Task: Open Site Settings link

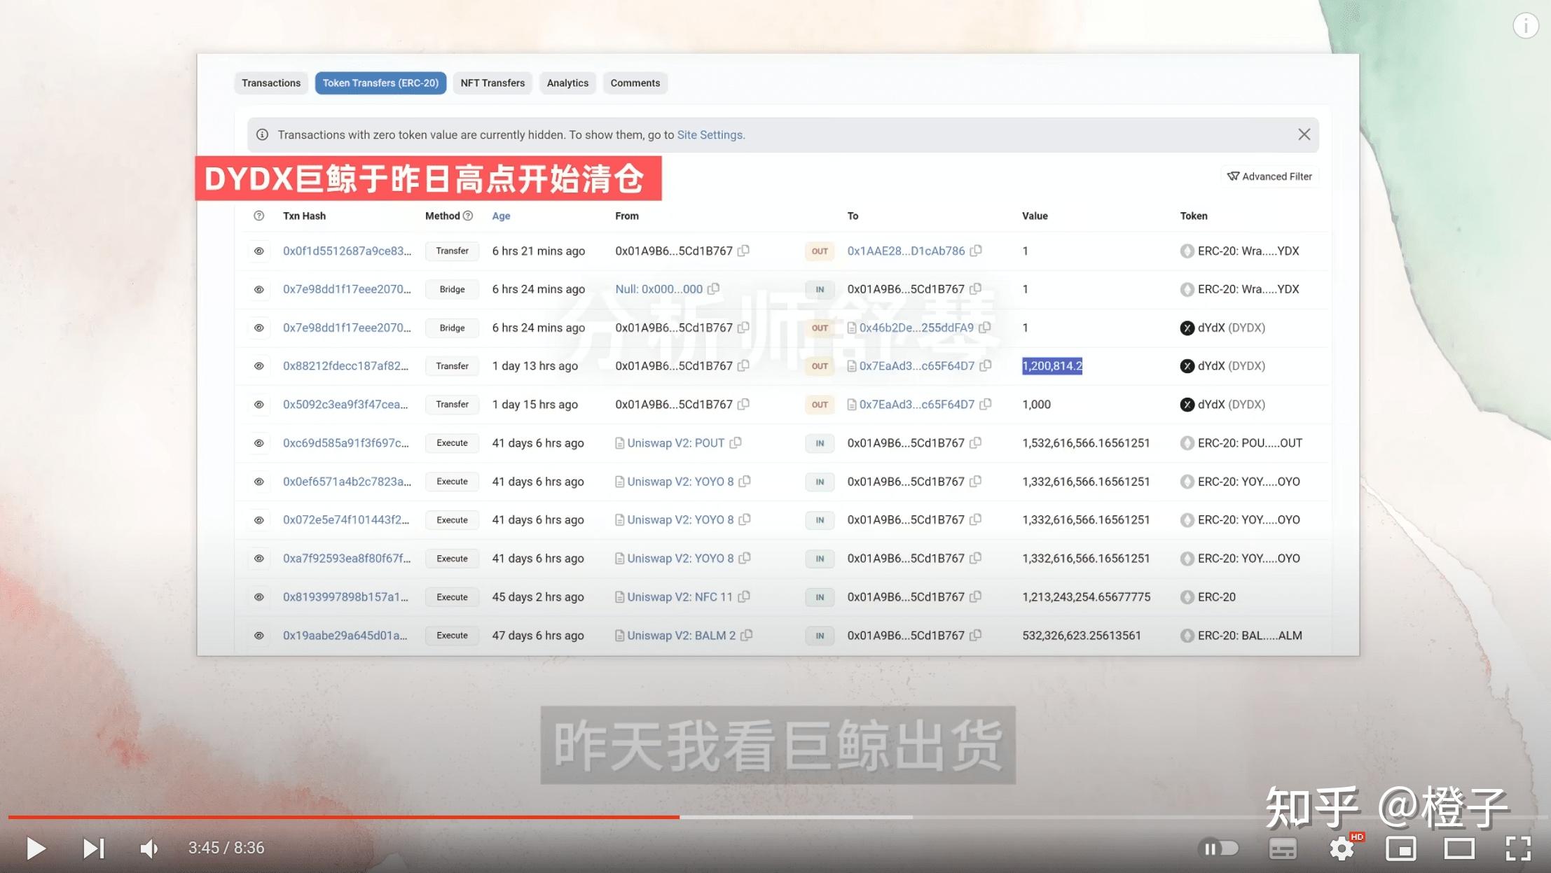Action: click(709, 134)
